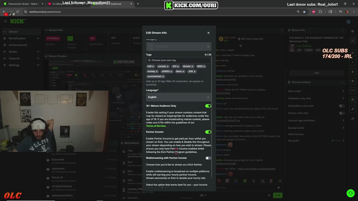Toggle Emotes-only chat switch
This screenshot has width=358, height=201.
pos(341,113)
